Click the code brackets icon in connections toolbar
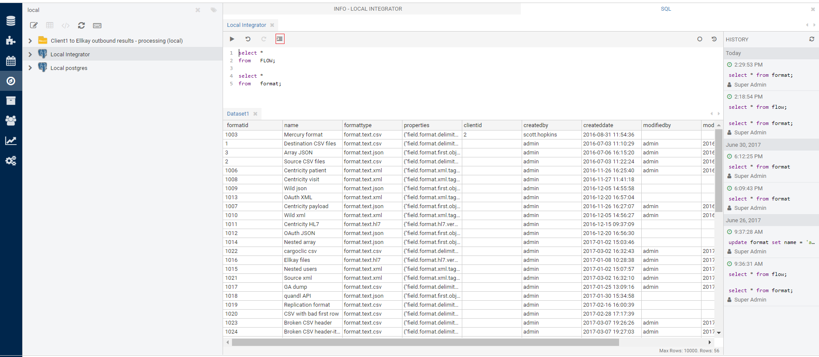Screen dimensions: 819x357 point(65,26)
